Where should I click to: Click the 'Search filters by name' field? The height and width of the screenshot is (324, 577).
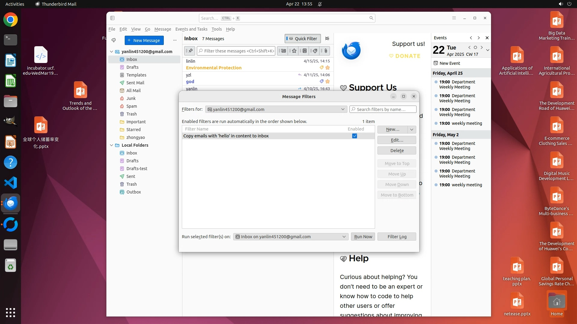coord(383,109)
